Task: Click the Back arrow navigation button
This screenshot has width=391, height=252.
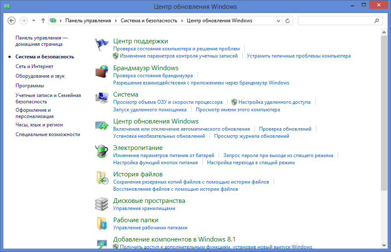Action: click(11, 21)
